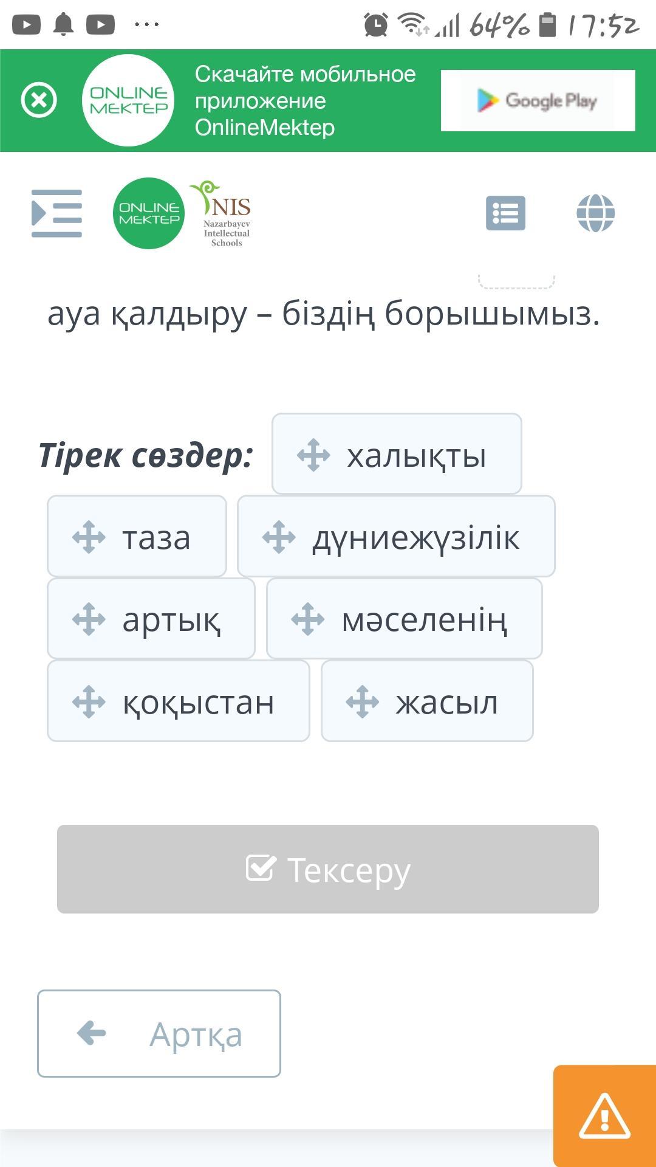Open the Google Play store link
The width and height of the screenshot is (656, 1167).
click(x=538, y=100)
